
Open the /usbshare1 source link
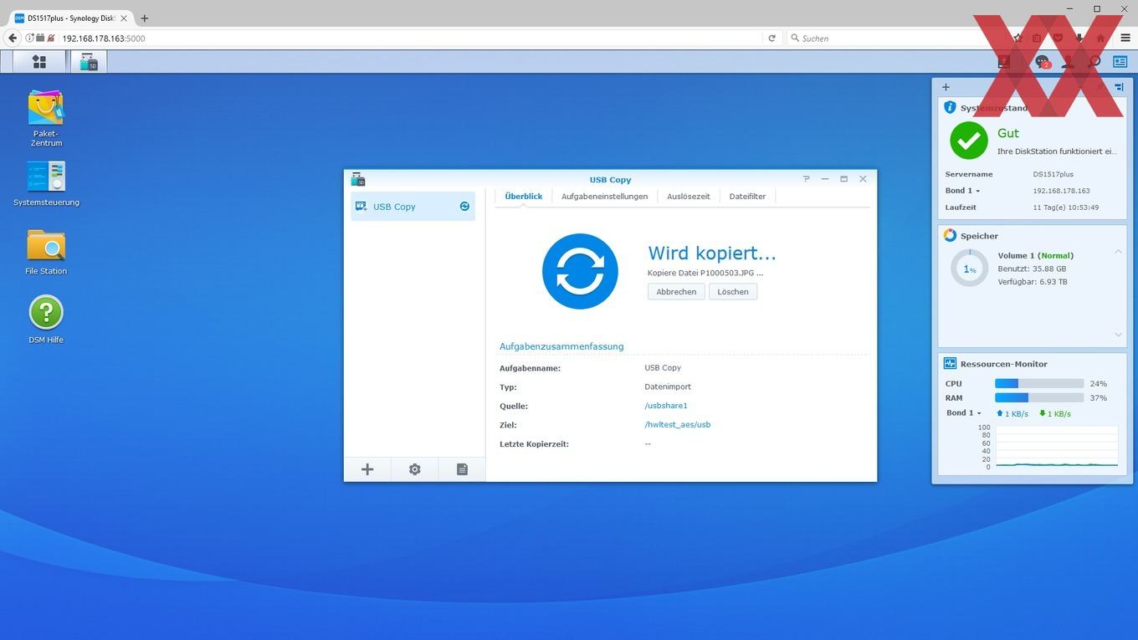(x=666, y=406)
